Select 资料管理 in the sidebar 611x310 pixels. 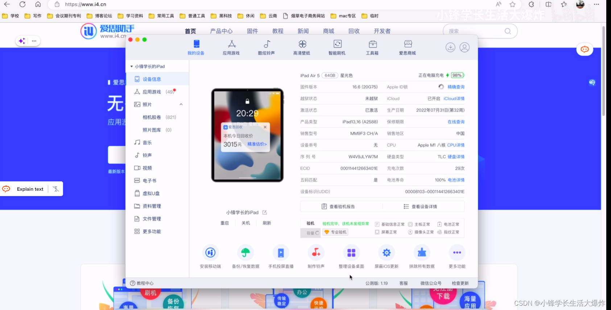(x=157, y=206)
